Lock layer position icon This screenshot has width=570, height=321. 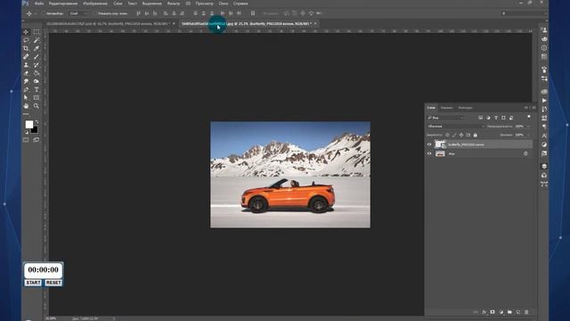pyautogui.click(x=461, y=135)
